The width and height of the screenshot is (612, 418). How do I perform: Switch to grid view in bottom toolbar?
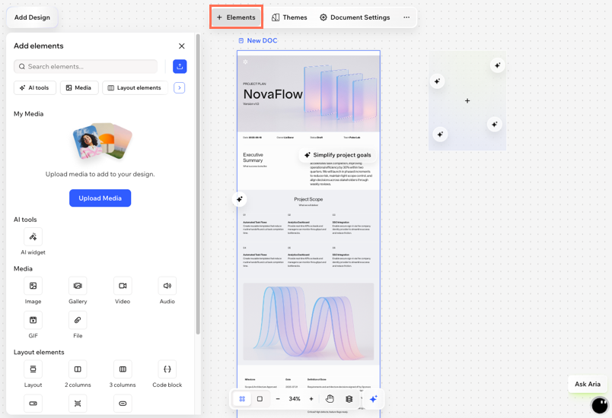(242, 399)
